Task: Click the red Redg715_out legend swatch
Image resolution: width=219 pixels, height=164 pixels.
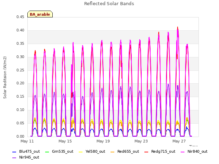Action: (x=146, y=152)
